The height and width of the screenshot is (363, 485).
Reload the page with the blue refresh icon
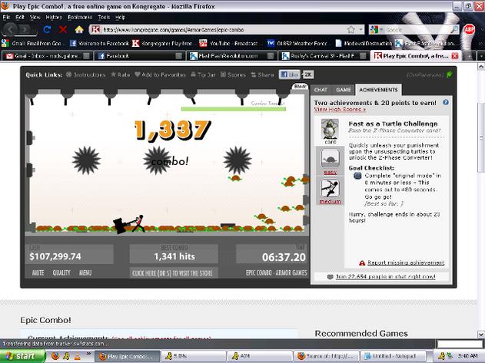47,30
